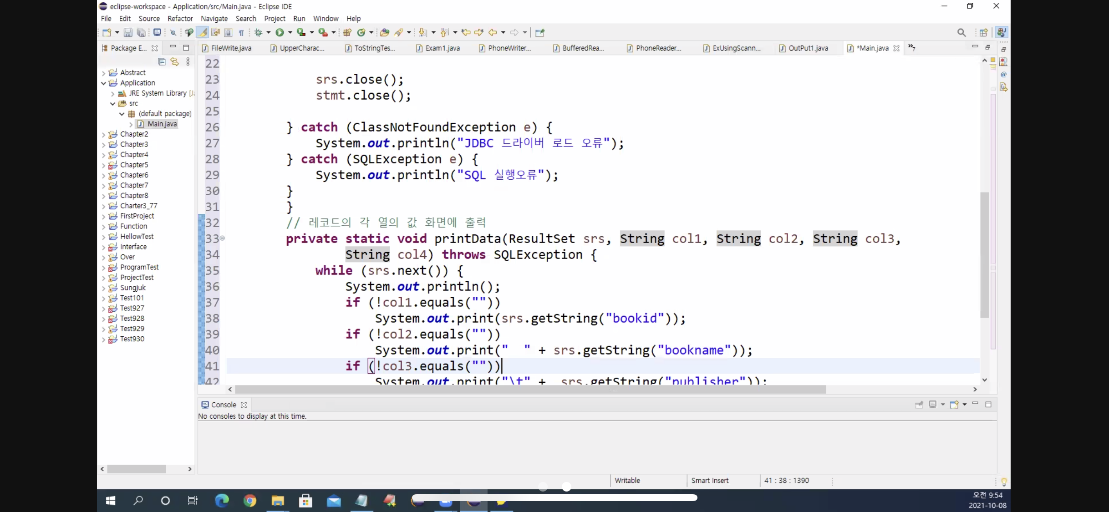Open the Run button dropdown arrow
This screenshot has width=1109, height=512.
[290, 33]
